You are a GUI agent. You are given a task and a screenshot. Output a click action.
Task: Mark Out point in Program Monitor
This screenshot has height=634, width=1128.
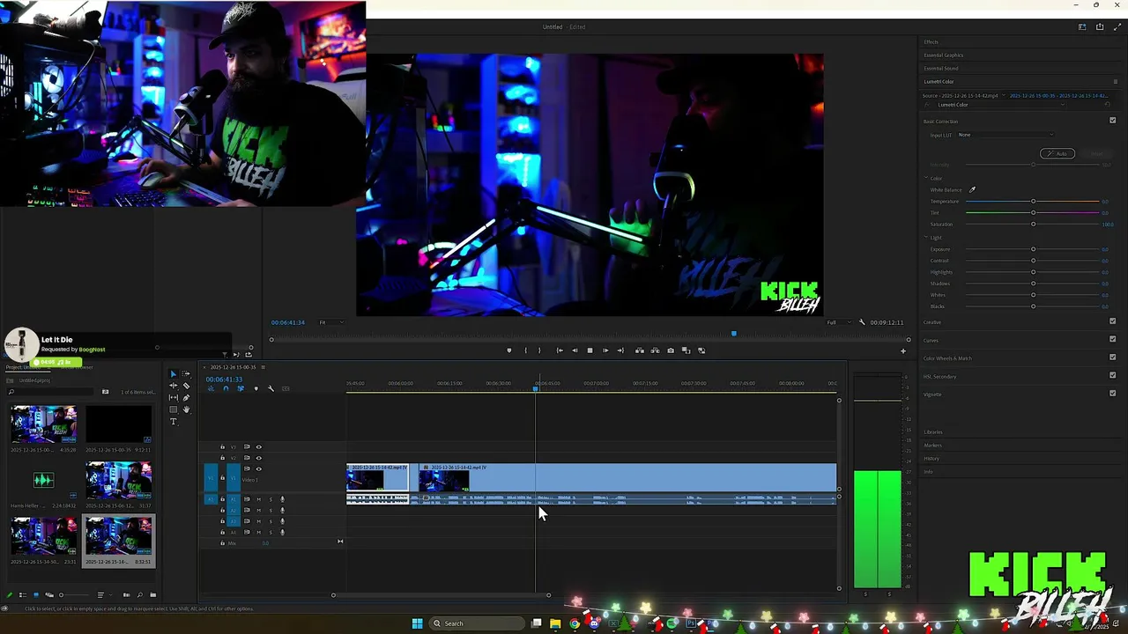pos(539,350)
